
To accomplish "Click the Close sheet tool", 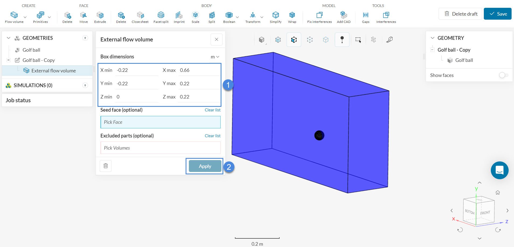I will click(140, 17).
